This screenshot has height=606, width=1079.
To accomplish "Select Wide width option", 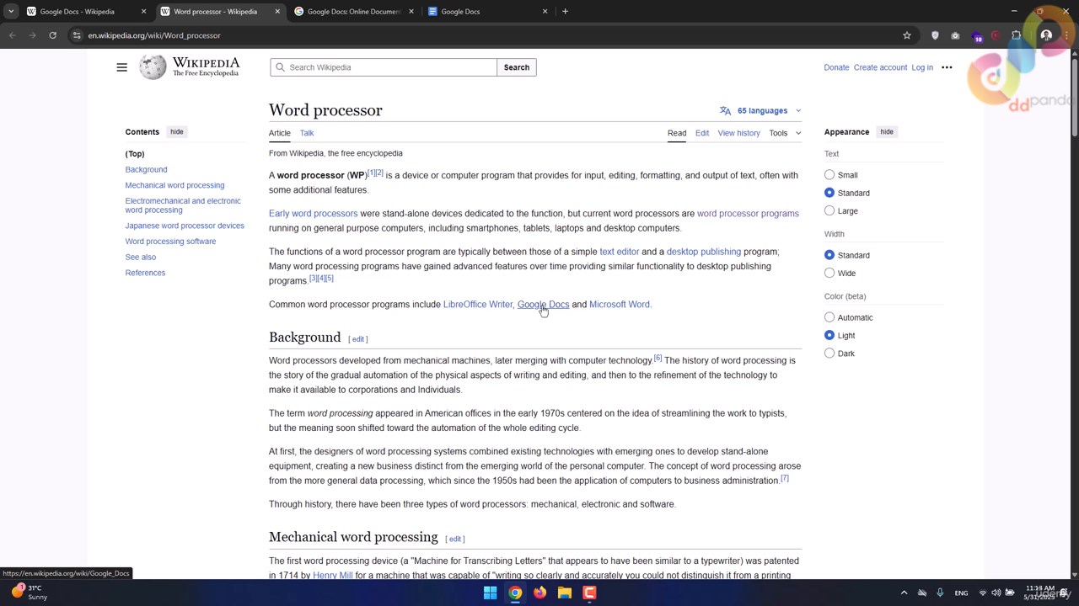I will pos(829,273).
